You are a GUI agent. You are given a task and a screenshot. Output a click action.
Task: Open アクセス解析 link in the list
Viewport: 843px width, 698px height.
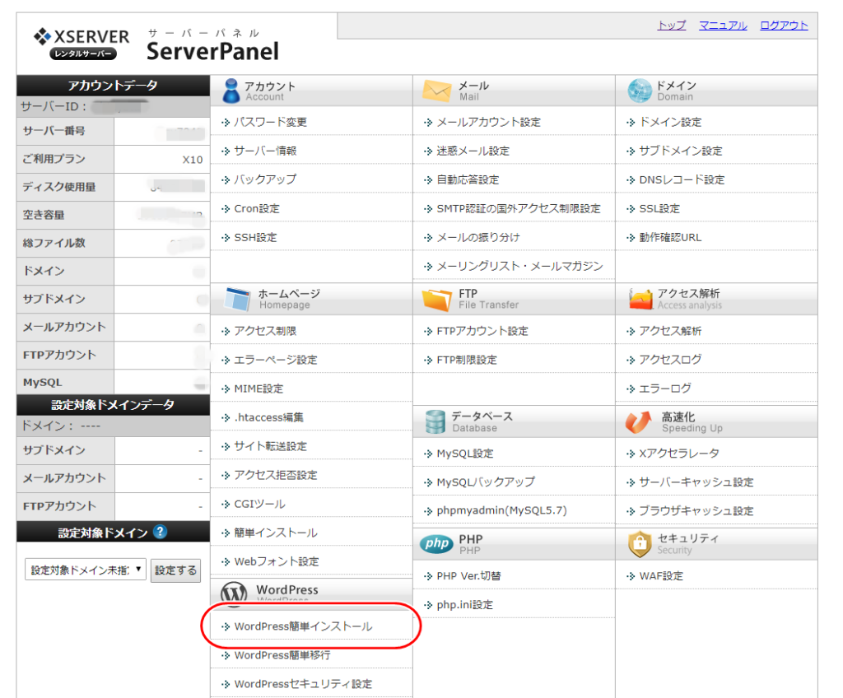point(670,331)
